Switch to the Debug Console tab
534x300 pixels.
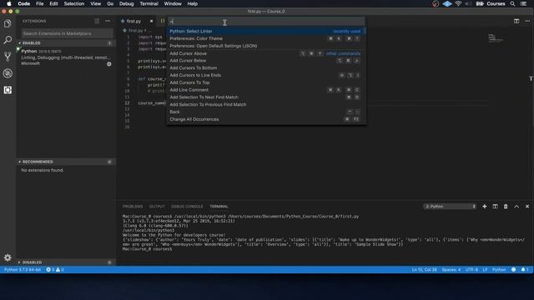(187, 207)
